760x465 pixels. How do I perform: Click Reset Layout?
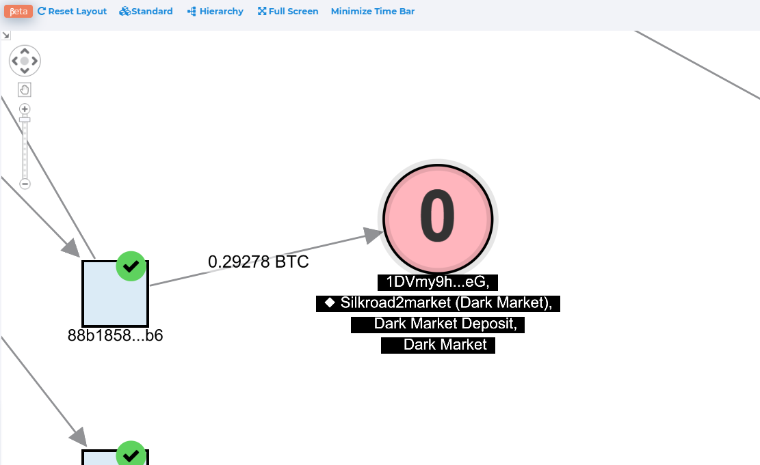[x=73, y=11]
